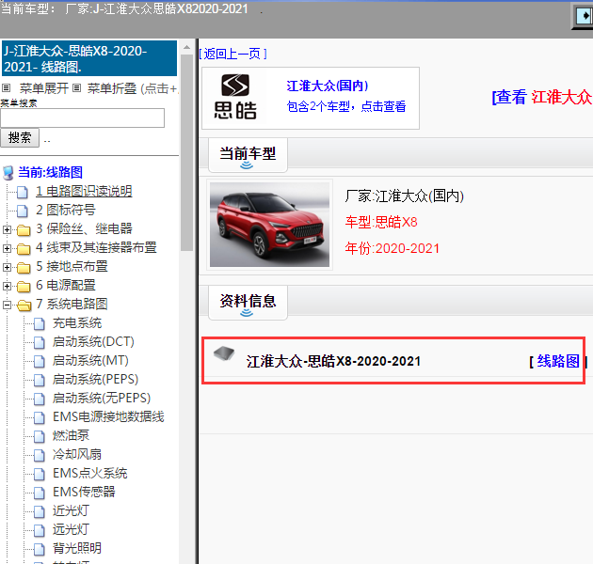Click page icon beside 充电系统

pyautogui.click(x=39, y=323)
